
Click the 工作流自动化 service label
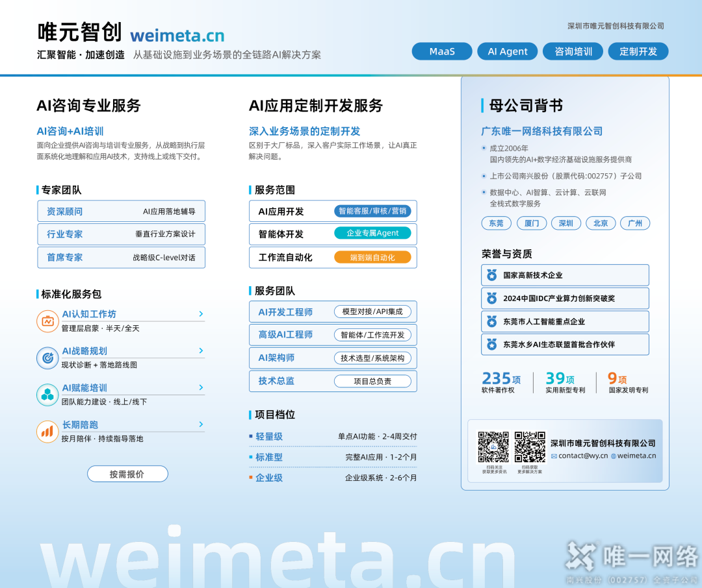285,258
